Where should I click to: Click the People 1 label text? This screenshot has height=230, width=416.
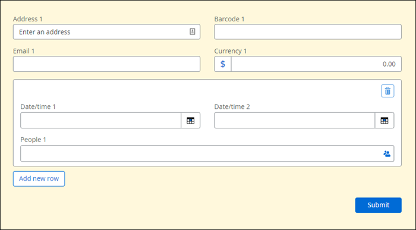pyautogui.click(x=33, y=140)
